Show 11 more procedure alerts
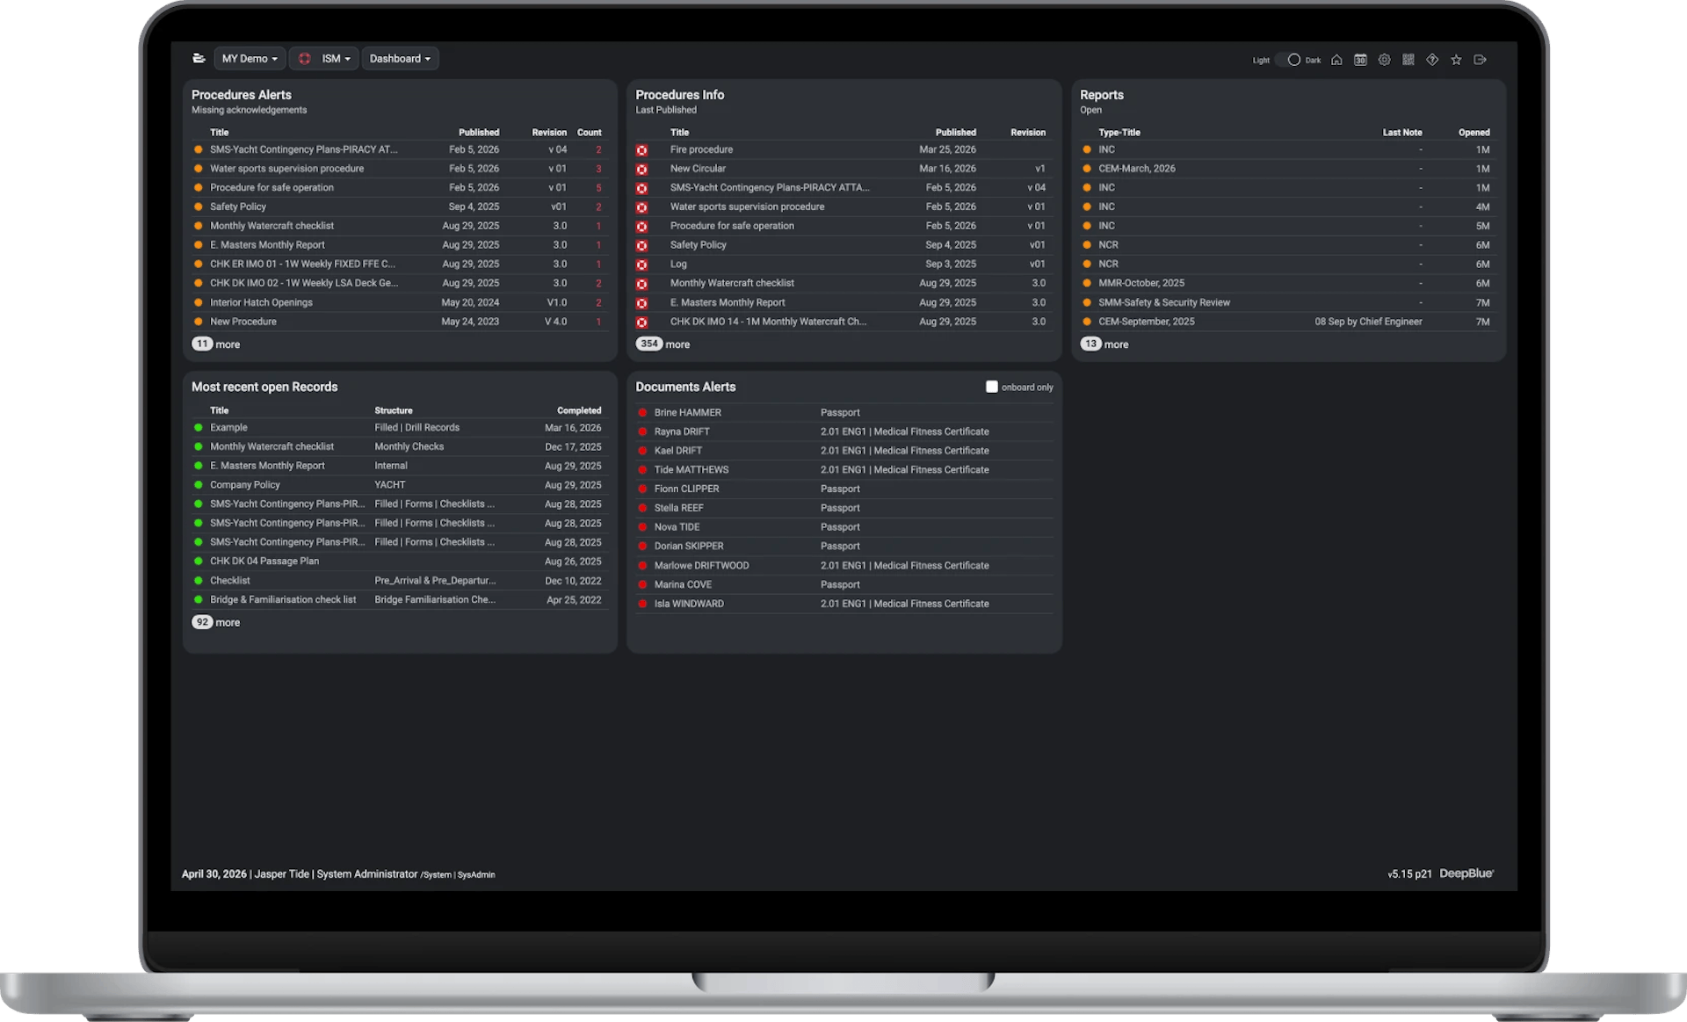 point(216,344)
